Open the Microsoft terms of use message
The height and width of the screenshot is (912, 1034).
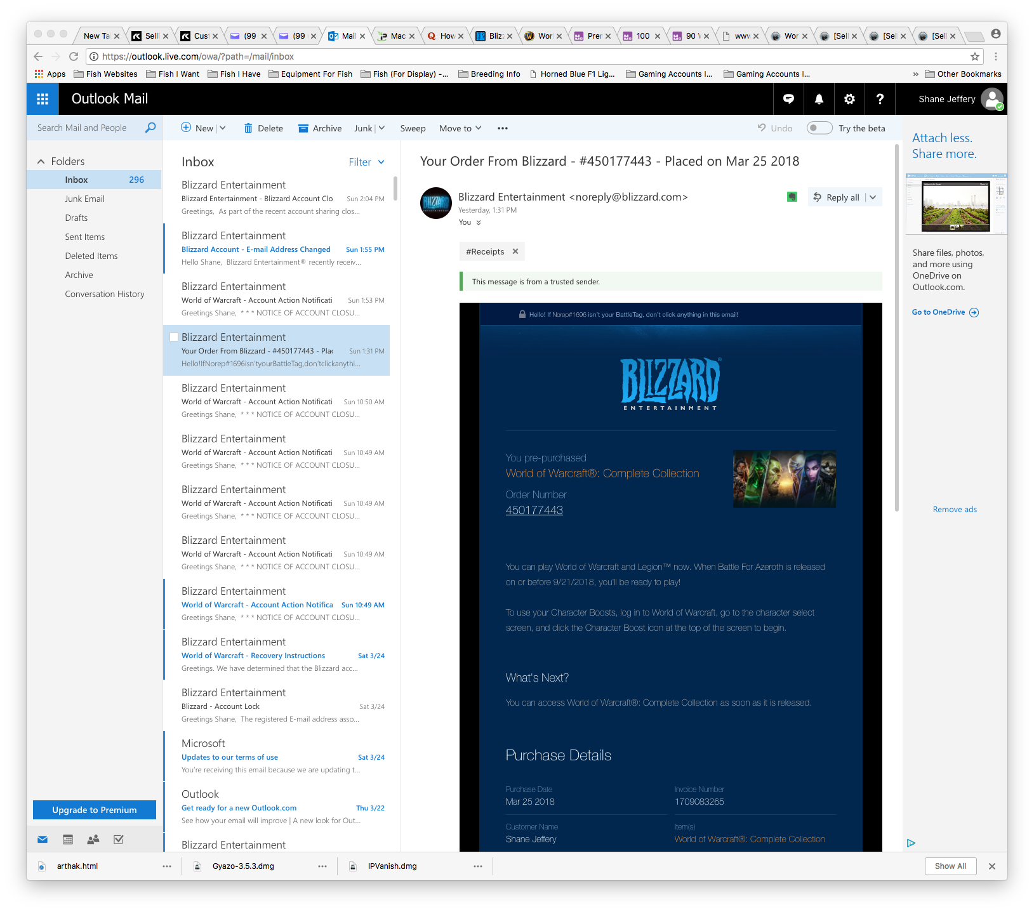point(276,757)
